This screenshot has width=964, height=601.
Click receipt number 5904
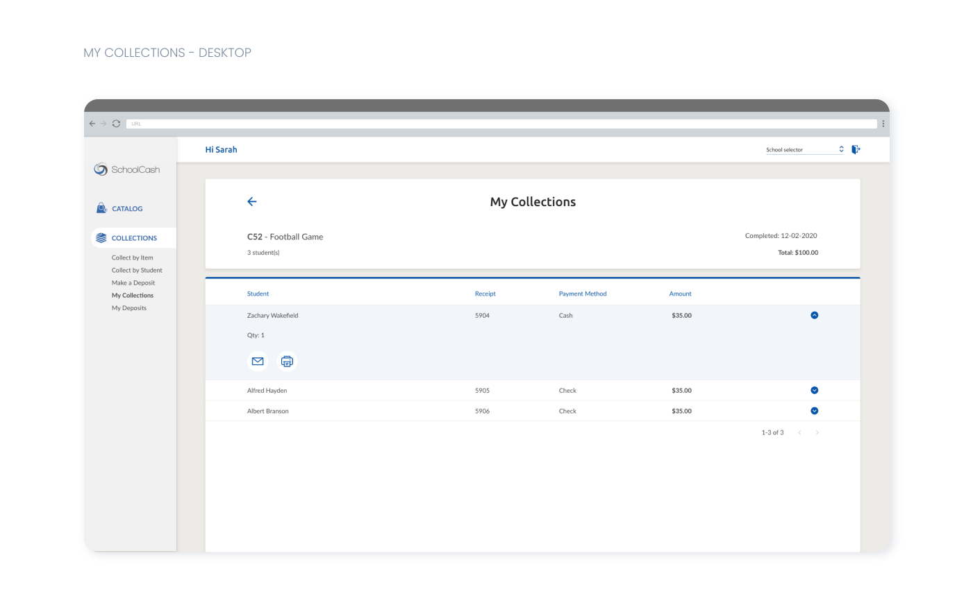coord(483,315)
